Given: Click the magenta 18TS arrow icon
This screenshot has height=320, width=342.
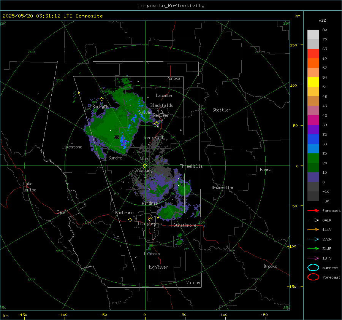Looking at the screenshot, I should [x=313, y=258].
